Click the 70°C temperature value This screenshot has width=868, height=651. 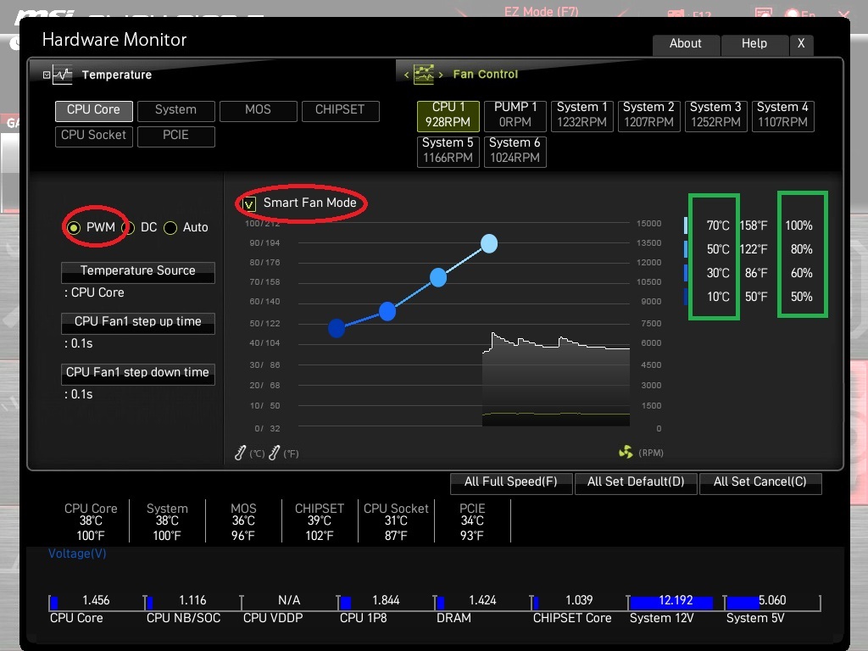click(717, 225)
